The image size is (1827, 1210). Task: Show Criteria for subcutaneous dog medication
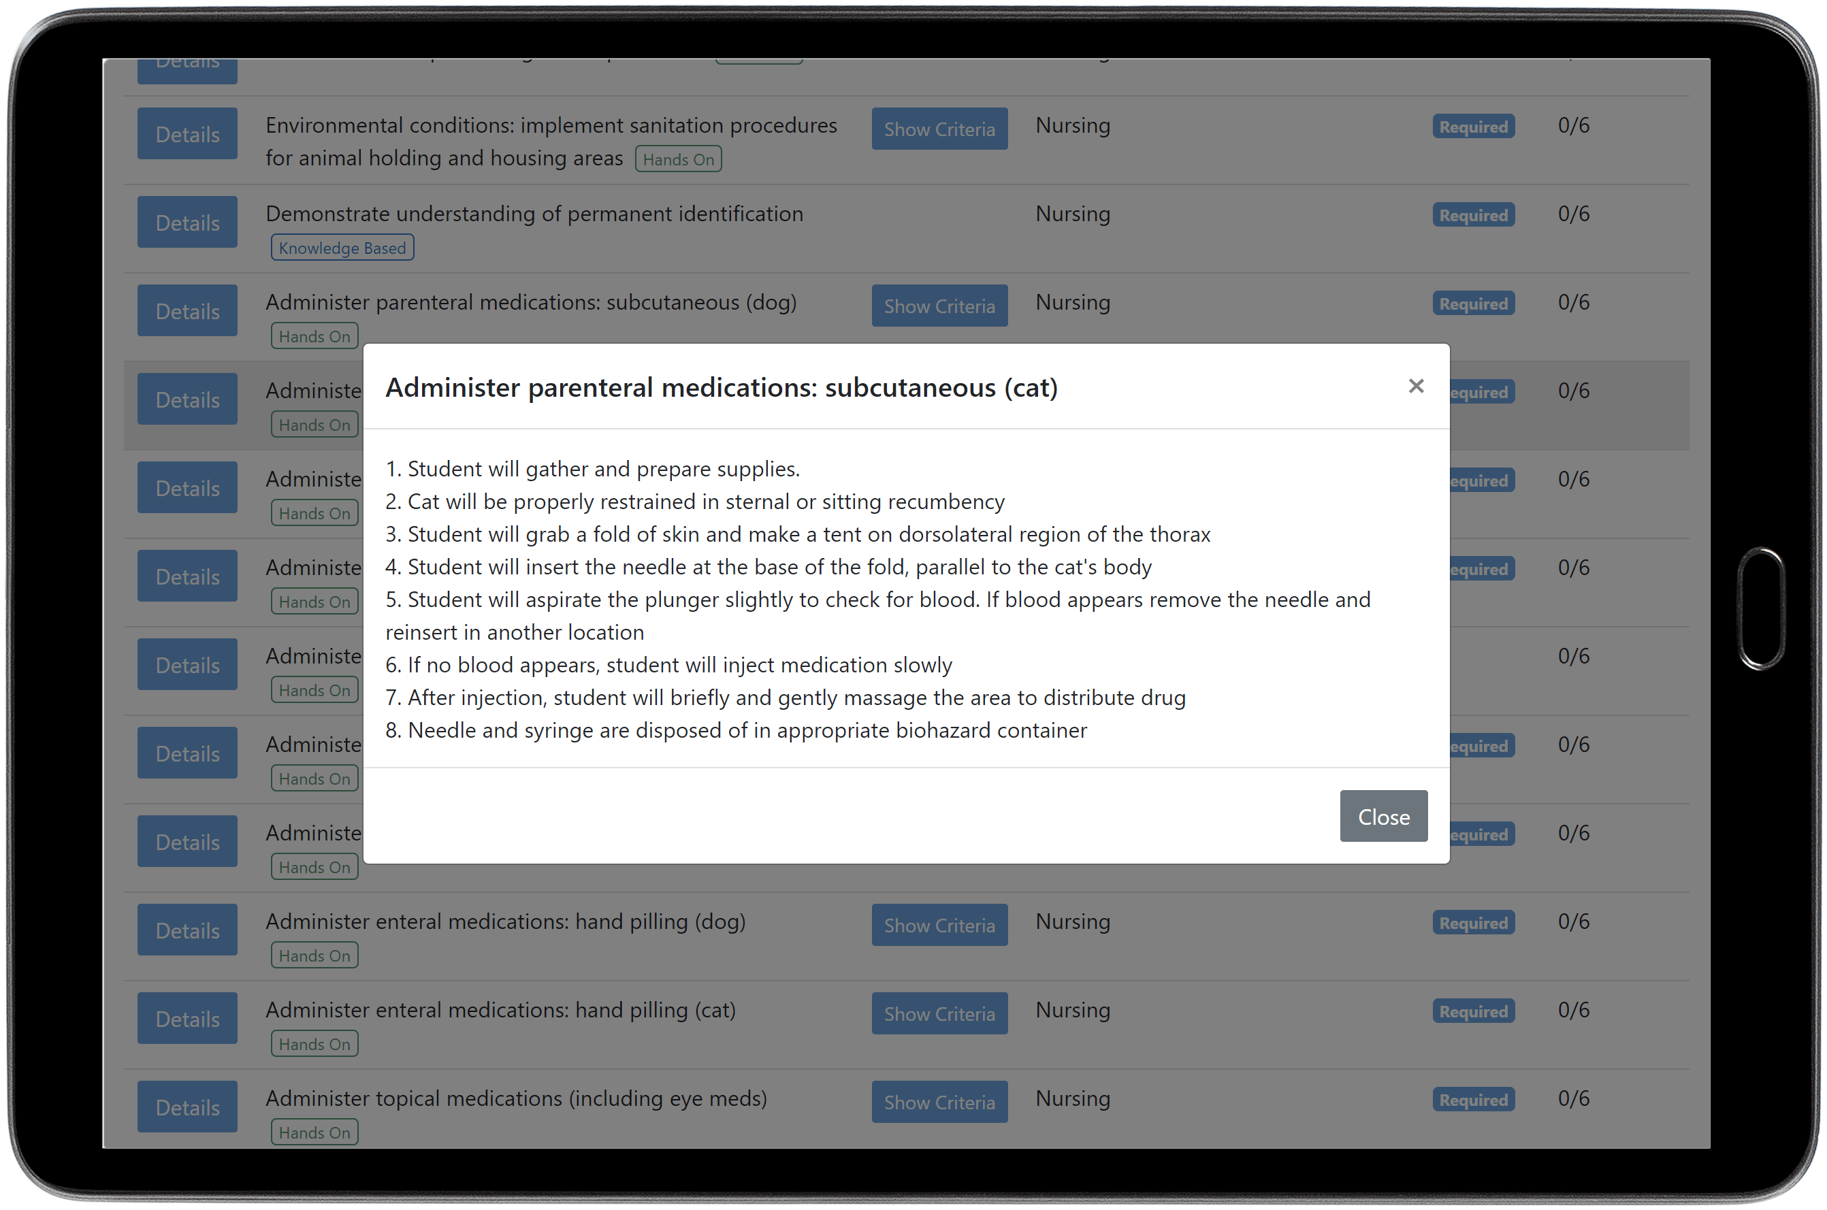pos(939,306)
